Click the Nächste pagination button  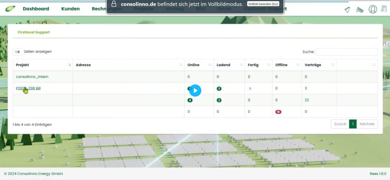click(367, 124)
